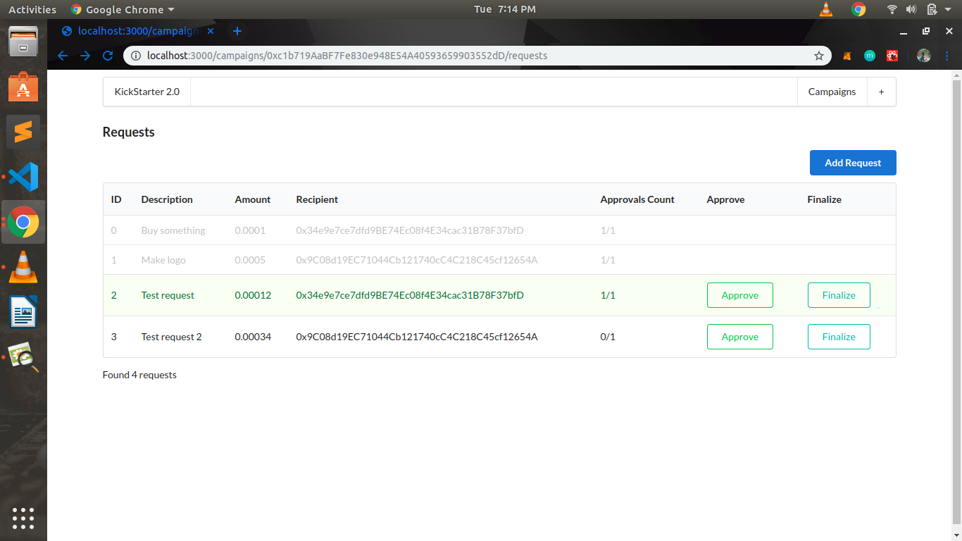The width and height of the screenshot is (962, 541).
Task: Open VLC media player from dock
Action: click(23, 267)
